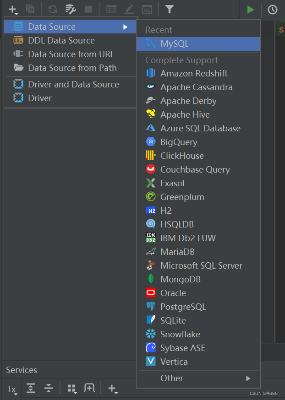This screenshot has width=285, height=400.
Task: Choose Apache Hive data source
Action: coord(198,114)
